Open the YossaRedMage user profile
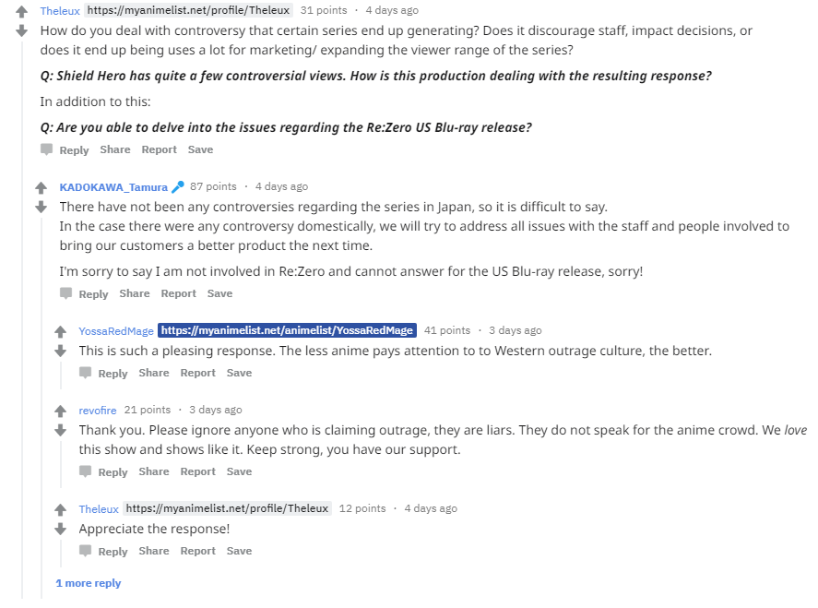 (116, 331)
